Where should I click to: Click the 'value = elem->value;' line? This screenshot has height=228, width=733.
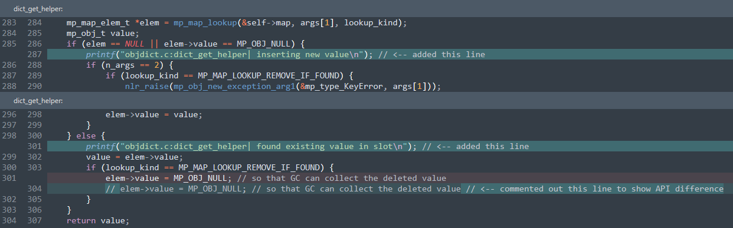pyautogui.click(x=135, y=157)
